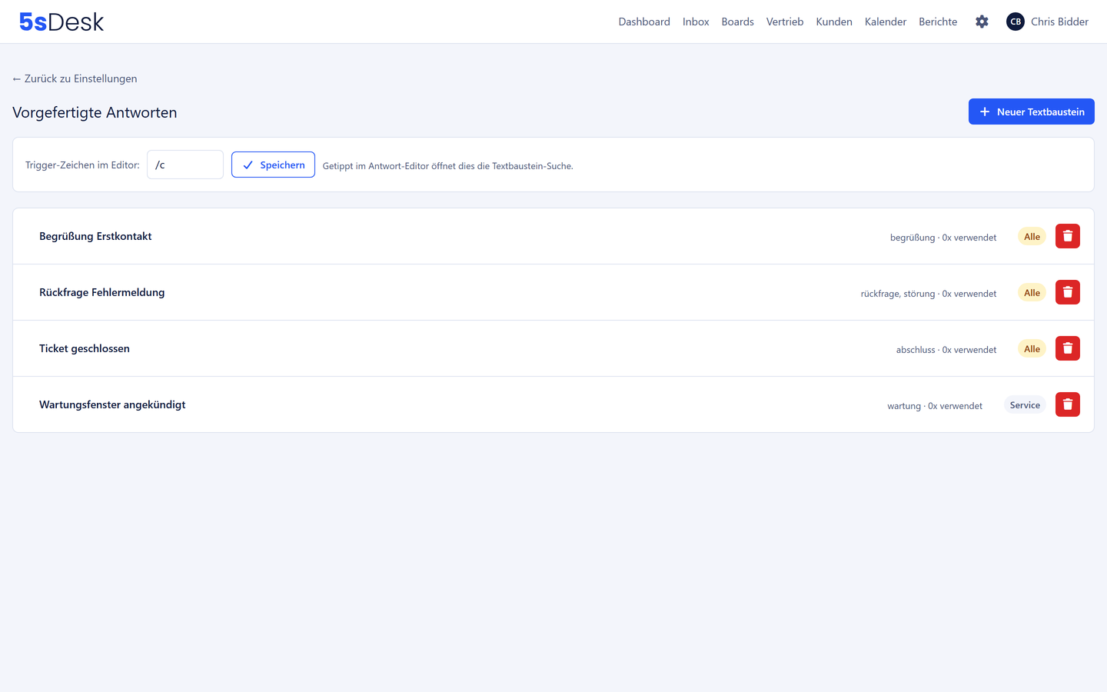Open the Berichte menu item
Viewport: 1107px width, 692px height.
pyautogui.click(x=938, y=22)
